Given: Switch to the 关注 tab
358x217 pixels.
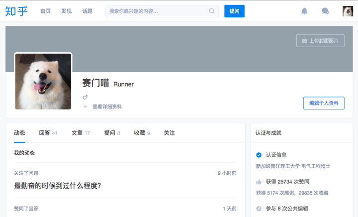Looking at the screenshot, I should point(169,133).
